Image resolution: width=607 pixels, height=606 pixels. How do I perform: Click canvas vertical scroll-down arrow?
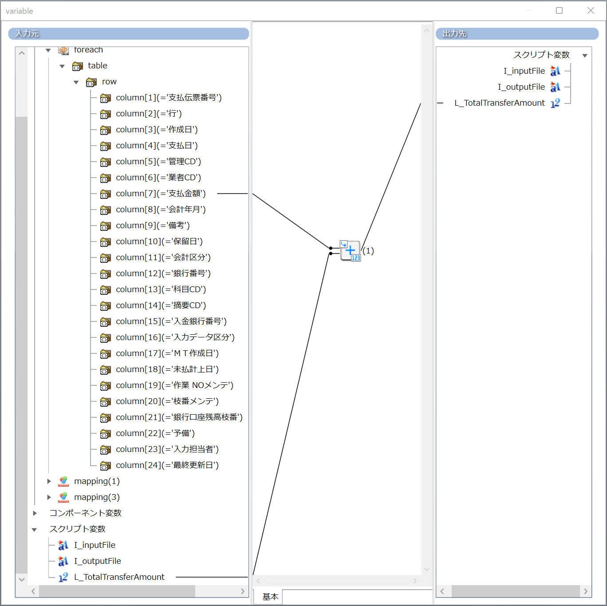click(426, 570)
